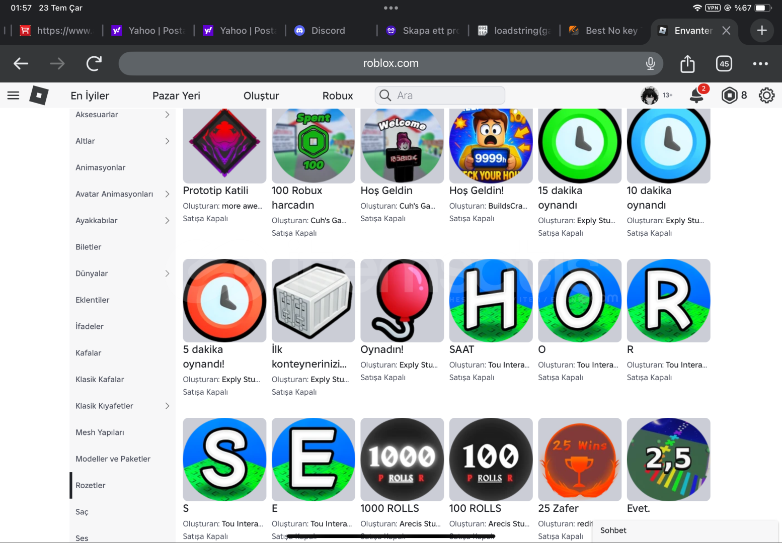Viewport: 782px width, 543px height.
Task: Select Biletler in the sidebar
Action: click(89, 247)
